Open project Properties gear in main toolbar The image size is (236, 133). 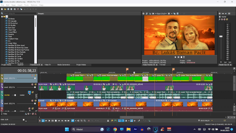[15, 9]
